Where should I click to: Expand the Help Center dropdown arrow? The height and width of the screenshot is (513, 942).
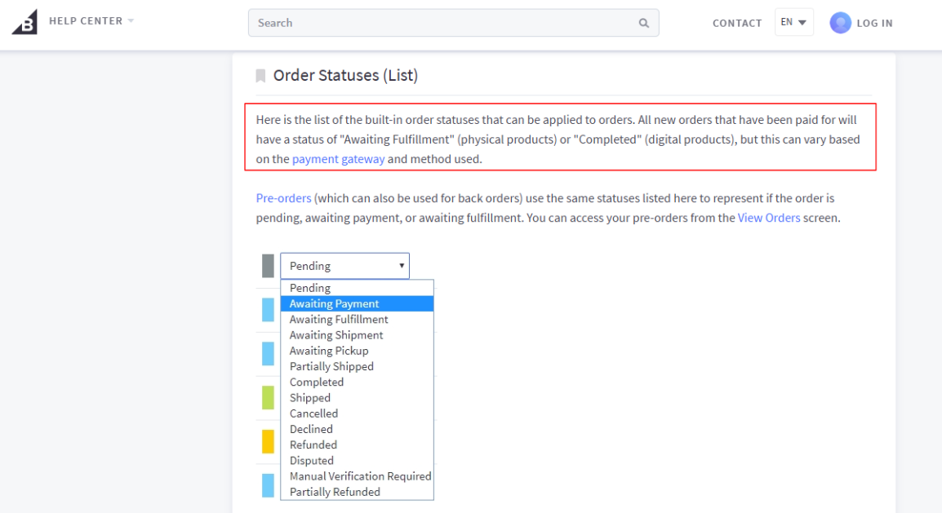pyautogui.click(x=131, y=21)
